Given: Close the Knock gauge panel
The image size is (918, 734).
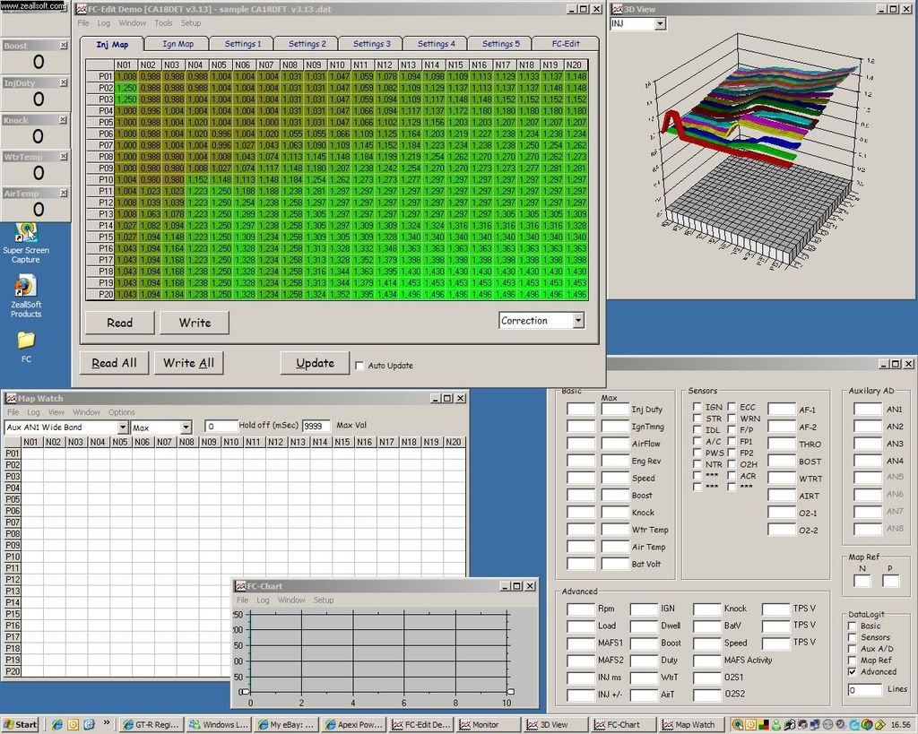Looking at the screenshot, I should [64, 120].
